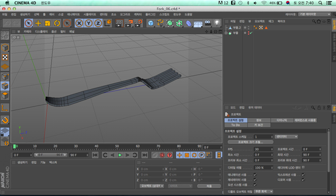
Task: Jump to the start of the animation
Action: point(95,155)
